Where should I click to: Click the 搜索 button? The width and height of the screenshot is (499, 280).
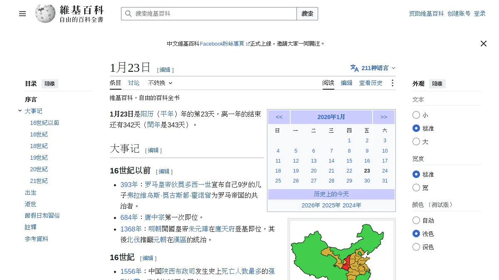(307, 14)
